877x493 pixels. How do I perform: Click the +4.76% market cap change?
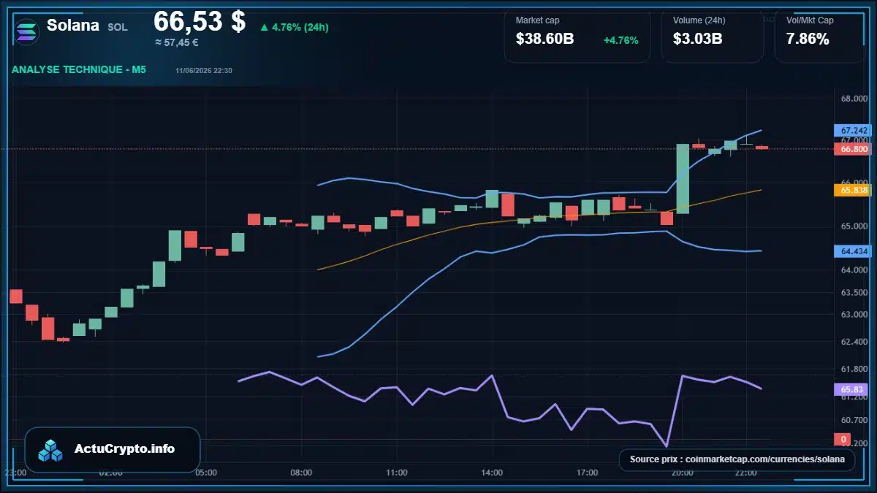[x=621, y=40]
